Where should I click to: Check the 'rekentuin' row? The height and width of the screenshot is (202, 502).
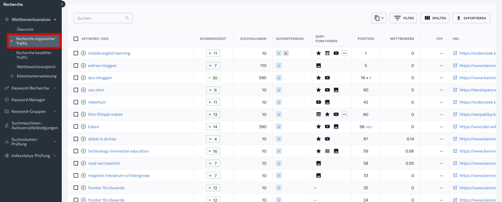(x=76, y=102)
